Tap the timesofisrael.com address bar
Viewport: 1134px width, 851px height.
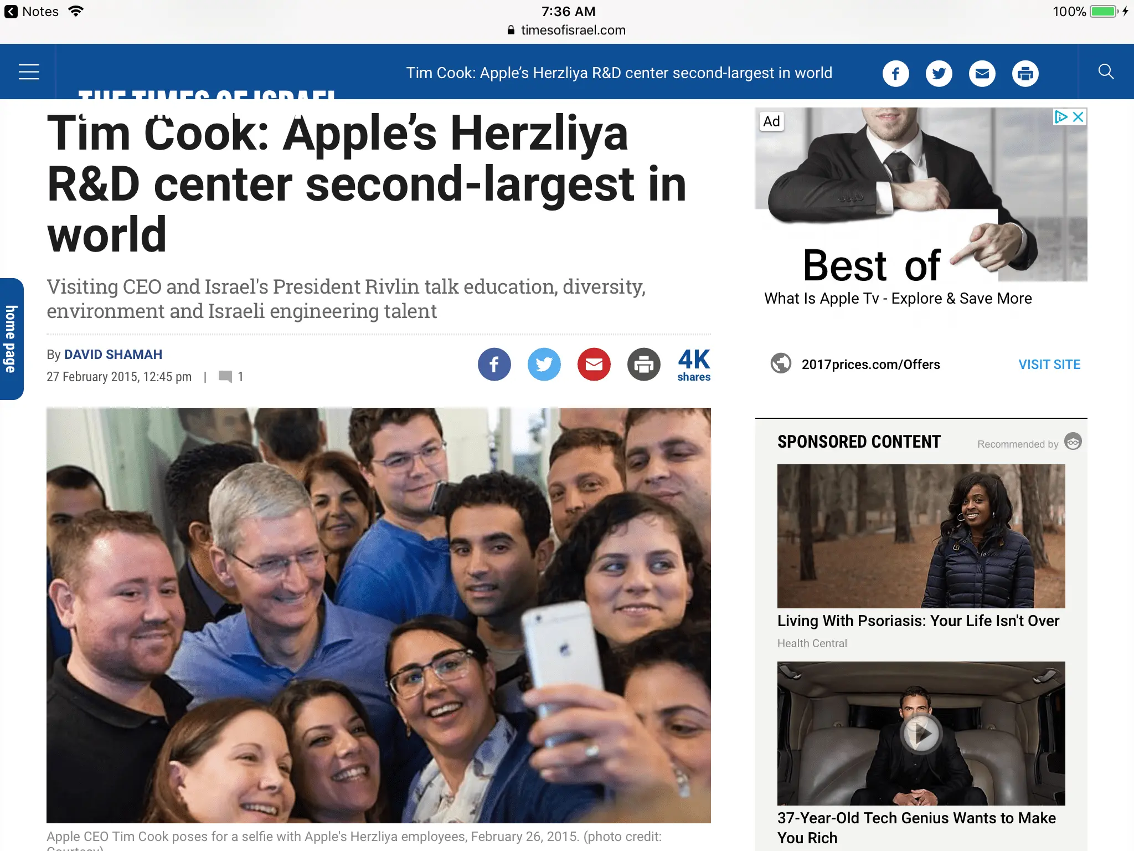567,30
